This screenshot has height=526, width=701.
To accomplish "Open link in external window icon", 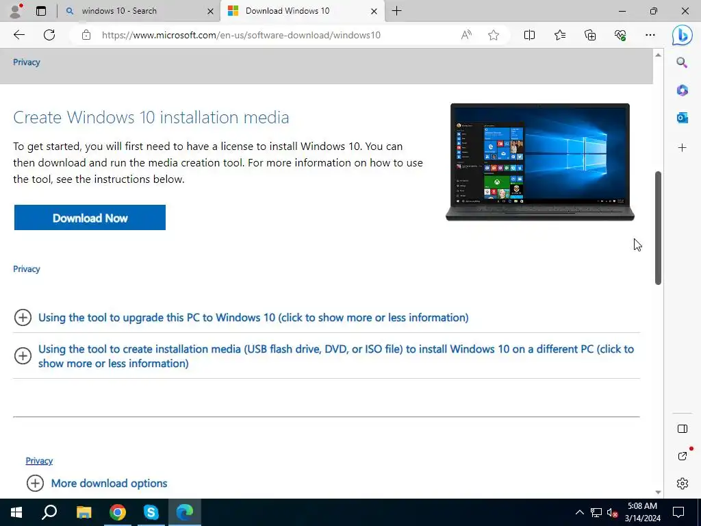I will click(x=683, y=455).
